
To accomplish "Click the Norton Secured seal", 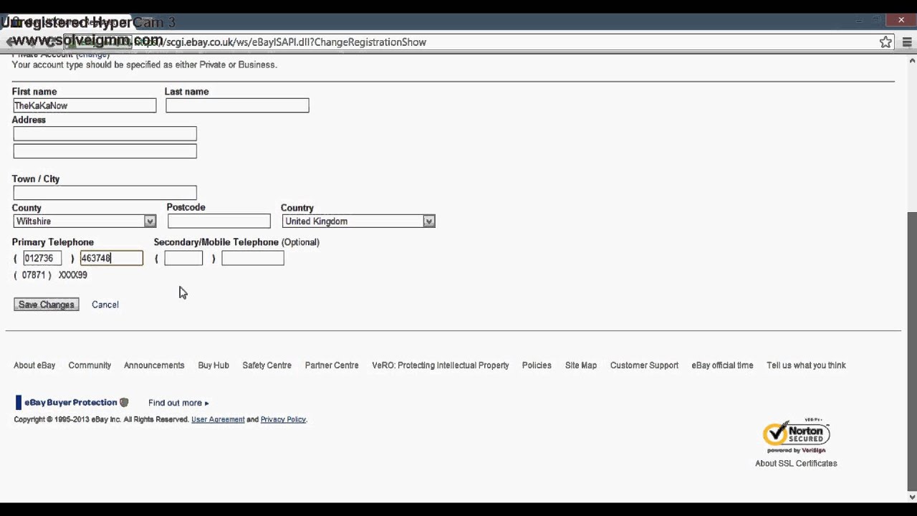I will 796,436.
